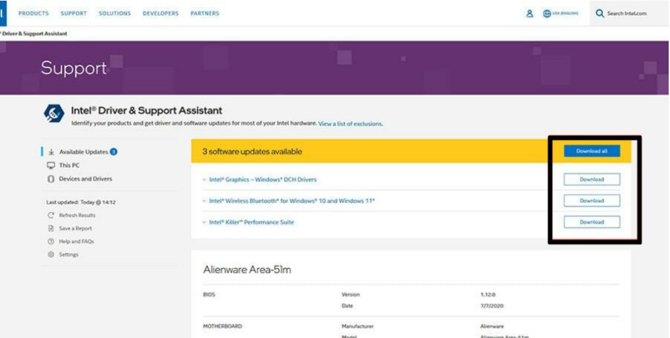Viewport: 670px width, 338px height.
Task: Download the Intel Graphics DCH Drivers update
Action: (x=591, y=179)
